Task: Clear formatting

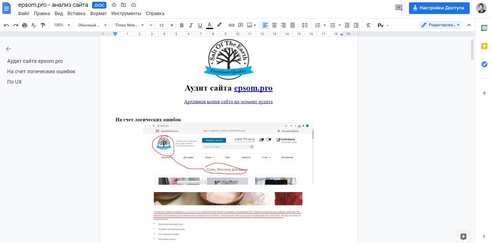Action: [x=368, y=25]
